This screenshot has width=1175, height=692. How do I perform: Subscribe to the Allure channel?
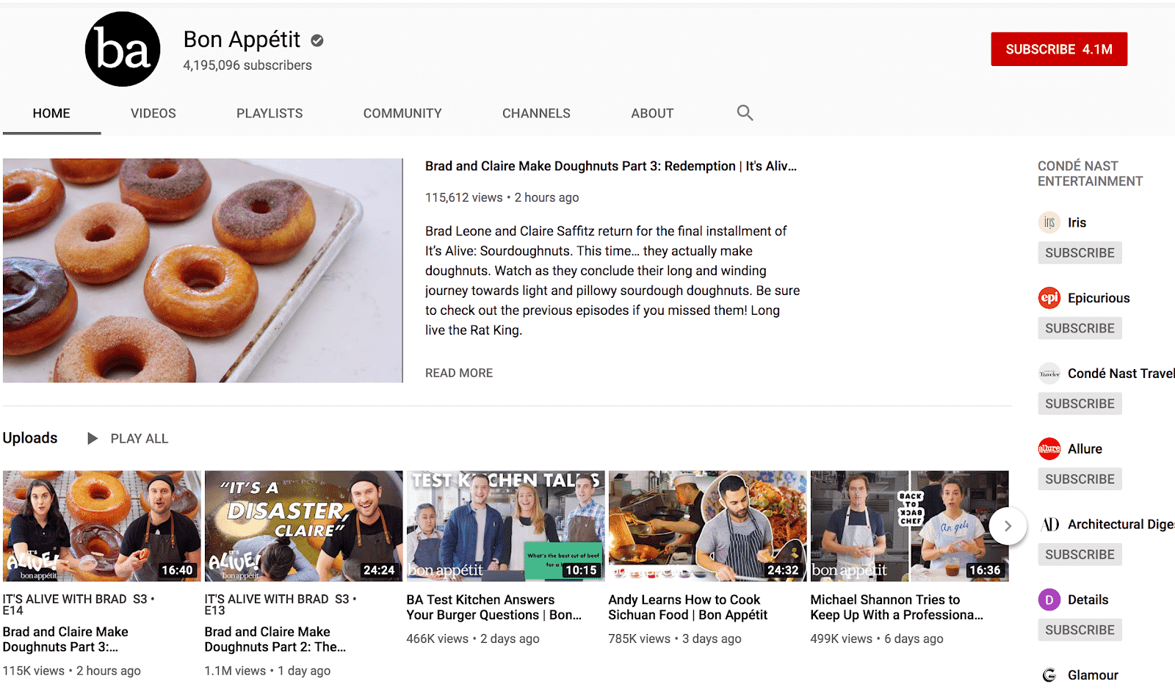click(x=1080, y=479)
